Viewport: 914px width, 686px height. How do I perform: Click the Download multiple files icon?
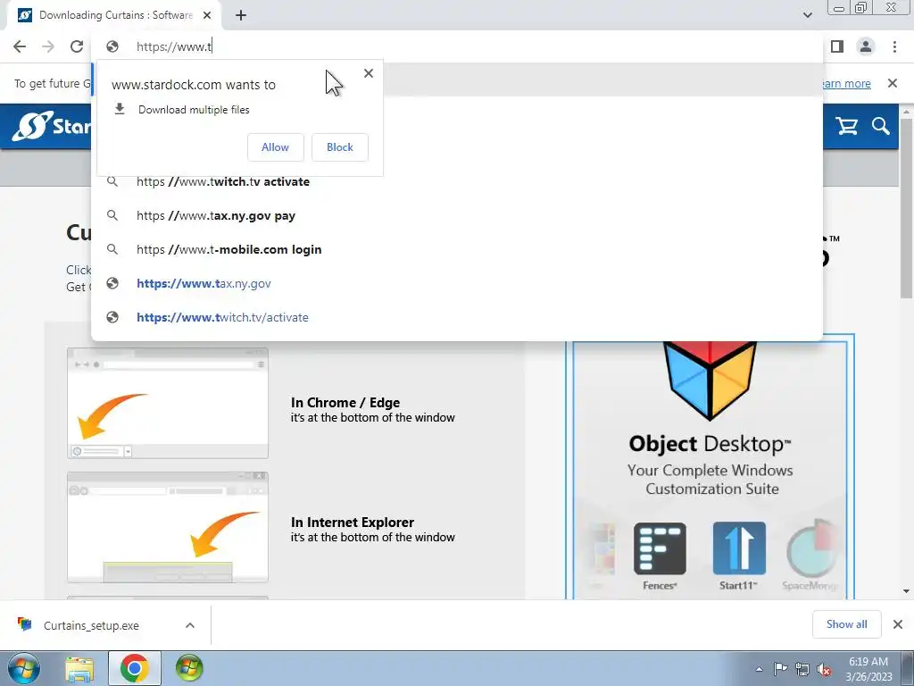120,109
